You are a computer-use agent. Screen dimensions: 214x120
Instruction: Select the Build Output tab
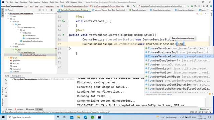pos(16,76)
